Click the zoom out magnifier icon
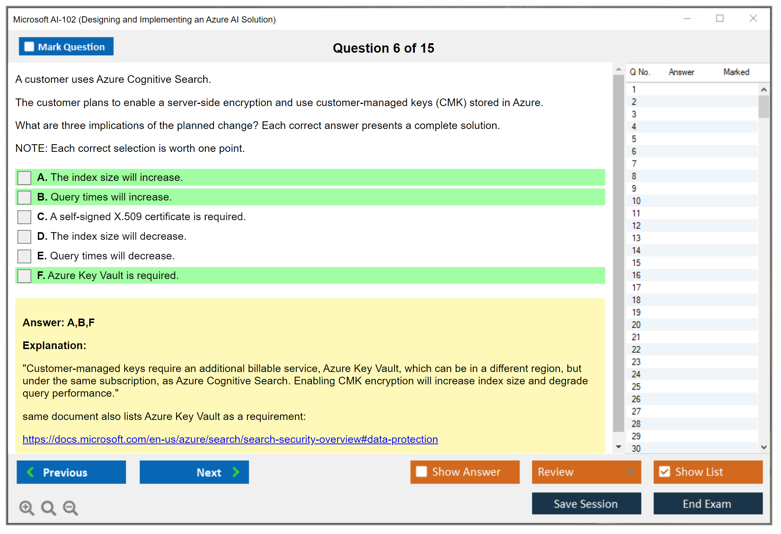 (70, 507)
